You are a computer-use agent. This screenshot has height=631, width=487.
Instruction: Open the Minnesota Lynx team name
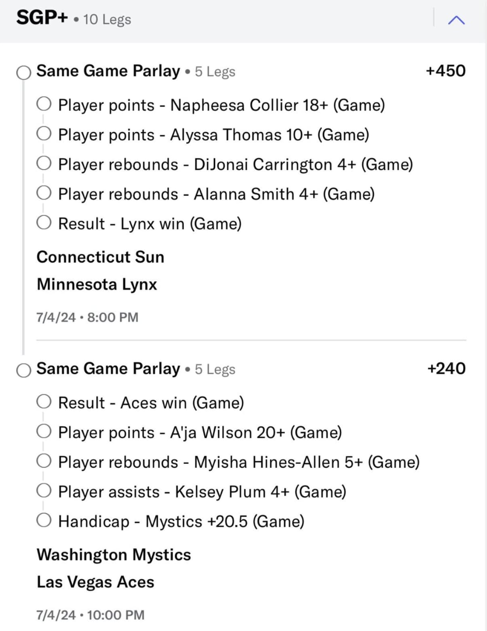[x=97, y=284]
